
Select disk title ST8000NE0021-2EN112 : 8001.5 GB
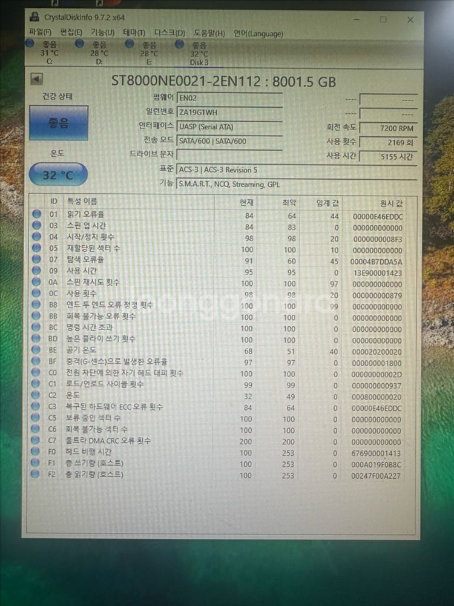pyautogui.click(x=224, y=81)
